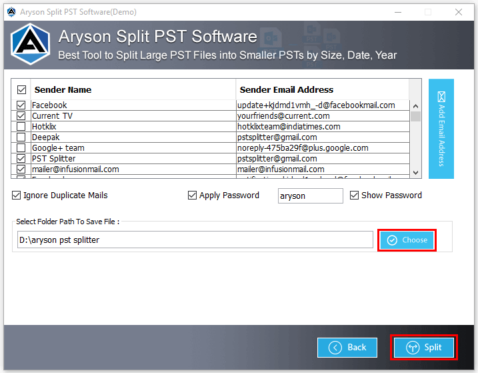Select the Facebook name cell
Screen dimensions: 478x373
133,105
